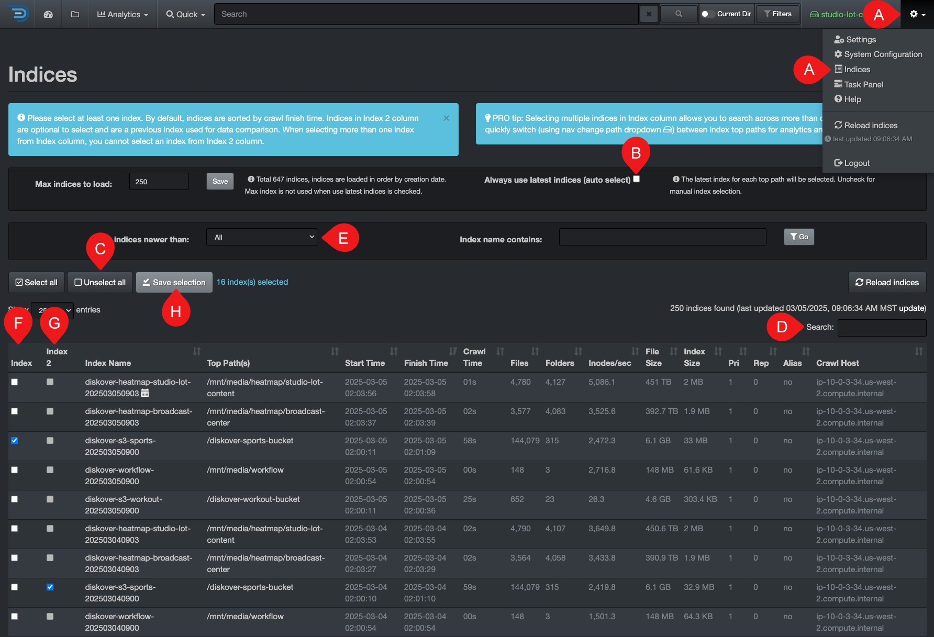Enable Always use latest indices checkbox
This screenshot has width=934, height=637.
click(636, 179)
